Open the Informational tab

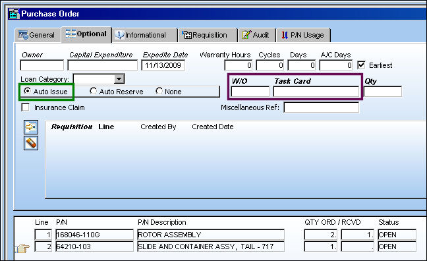point(144,35)
